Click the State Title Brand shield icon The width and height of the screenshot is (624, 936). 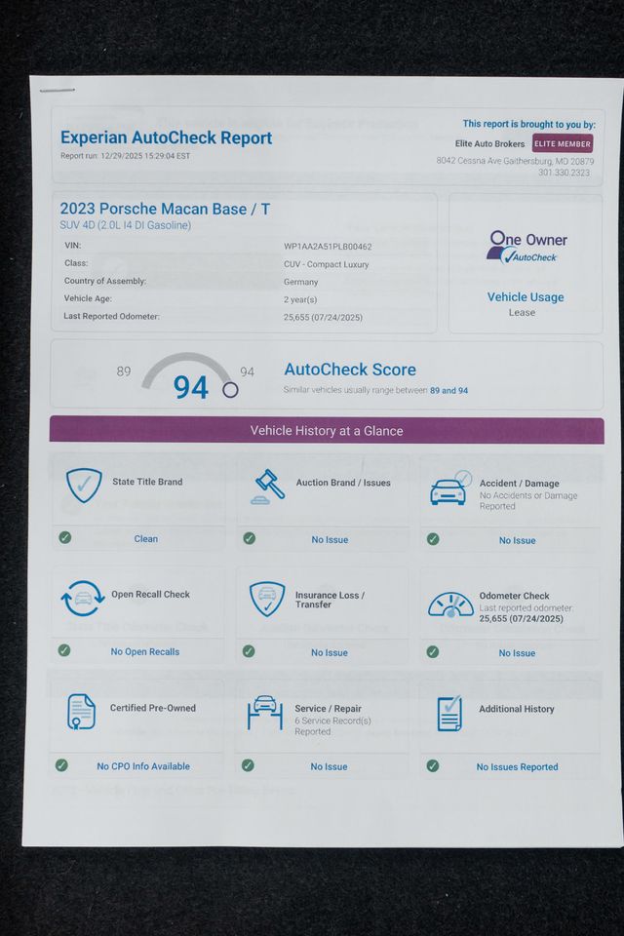(x=84, y=485)
